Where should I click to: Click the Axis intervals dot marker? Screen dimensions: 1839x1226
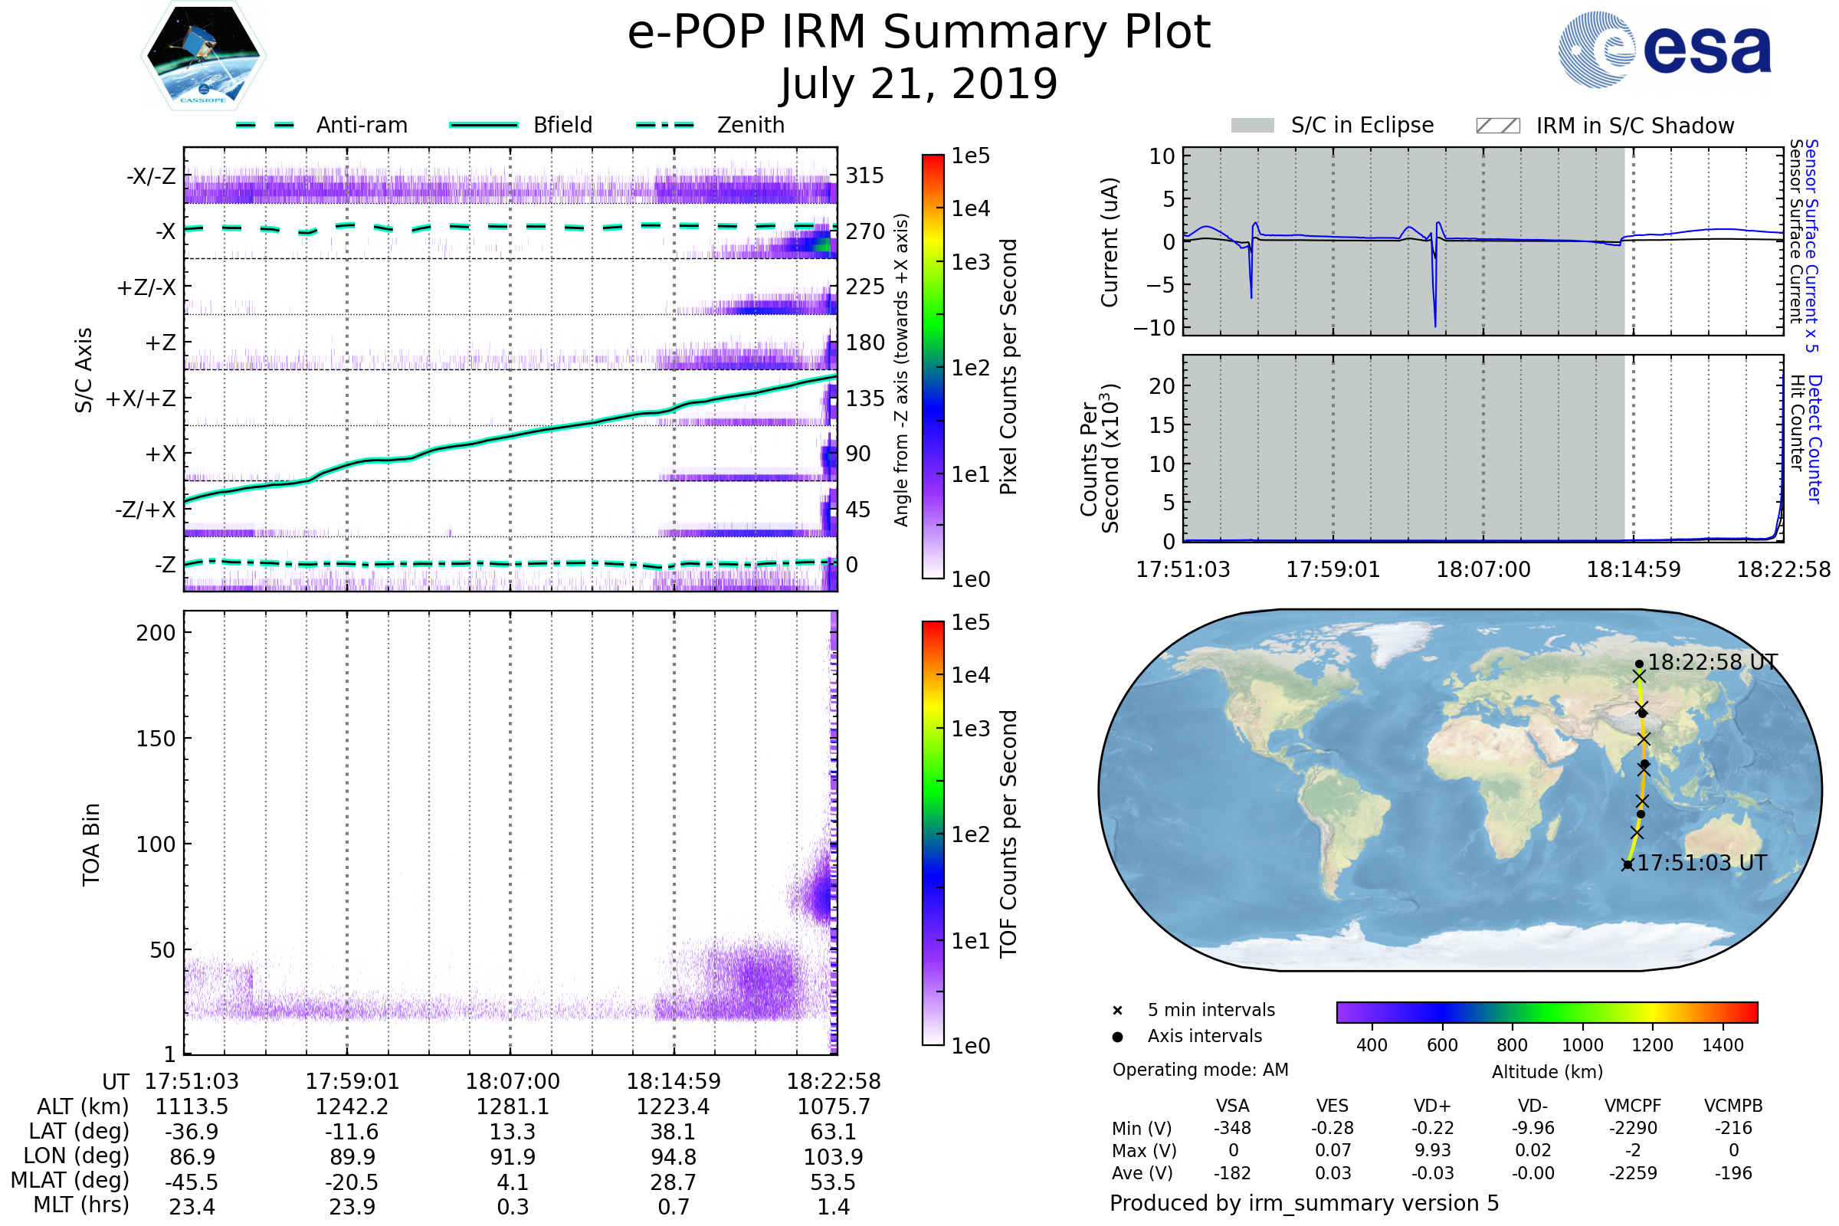(x=1117, y=1037)
